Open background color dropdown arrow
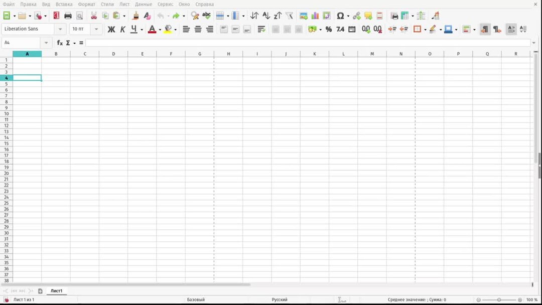The width and height of the screenshot is (542, 305). pos(175,30)
